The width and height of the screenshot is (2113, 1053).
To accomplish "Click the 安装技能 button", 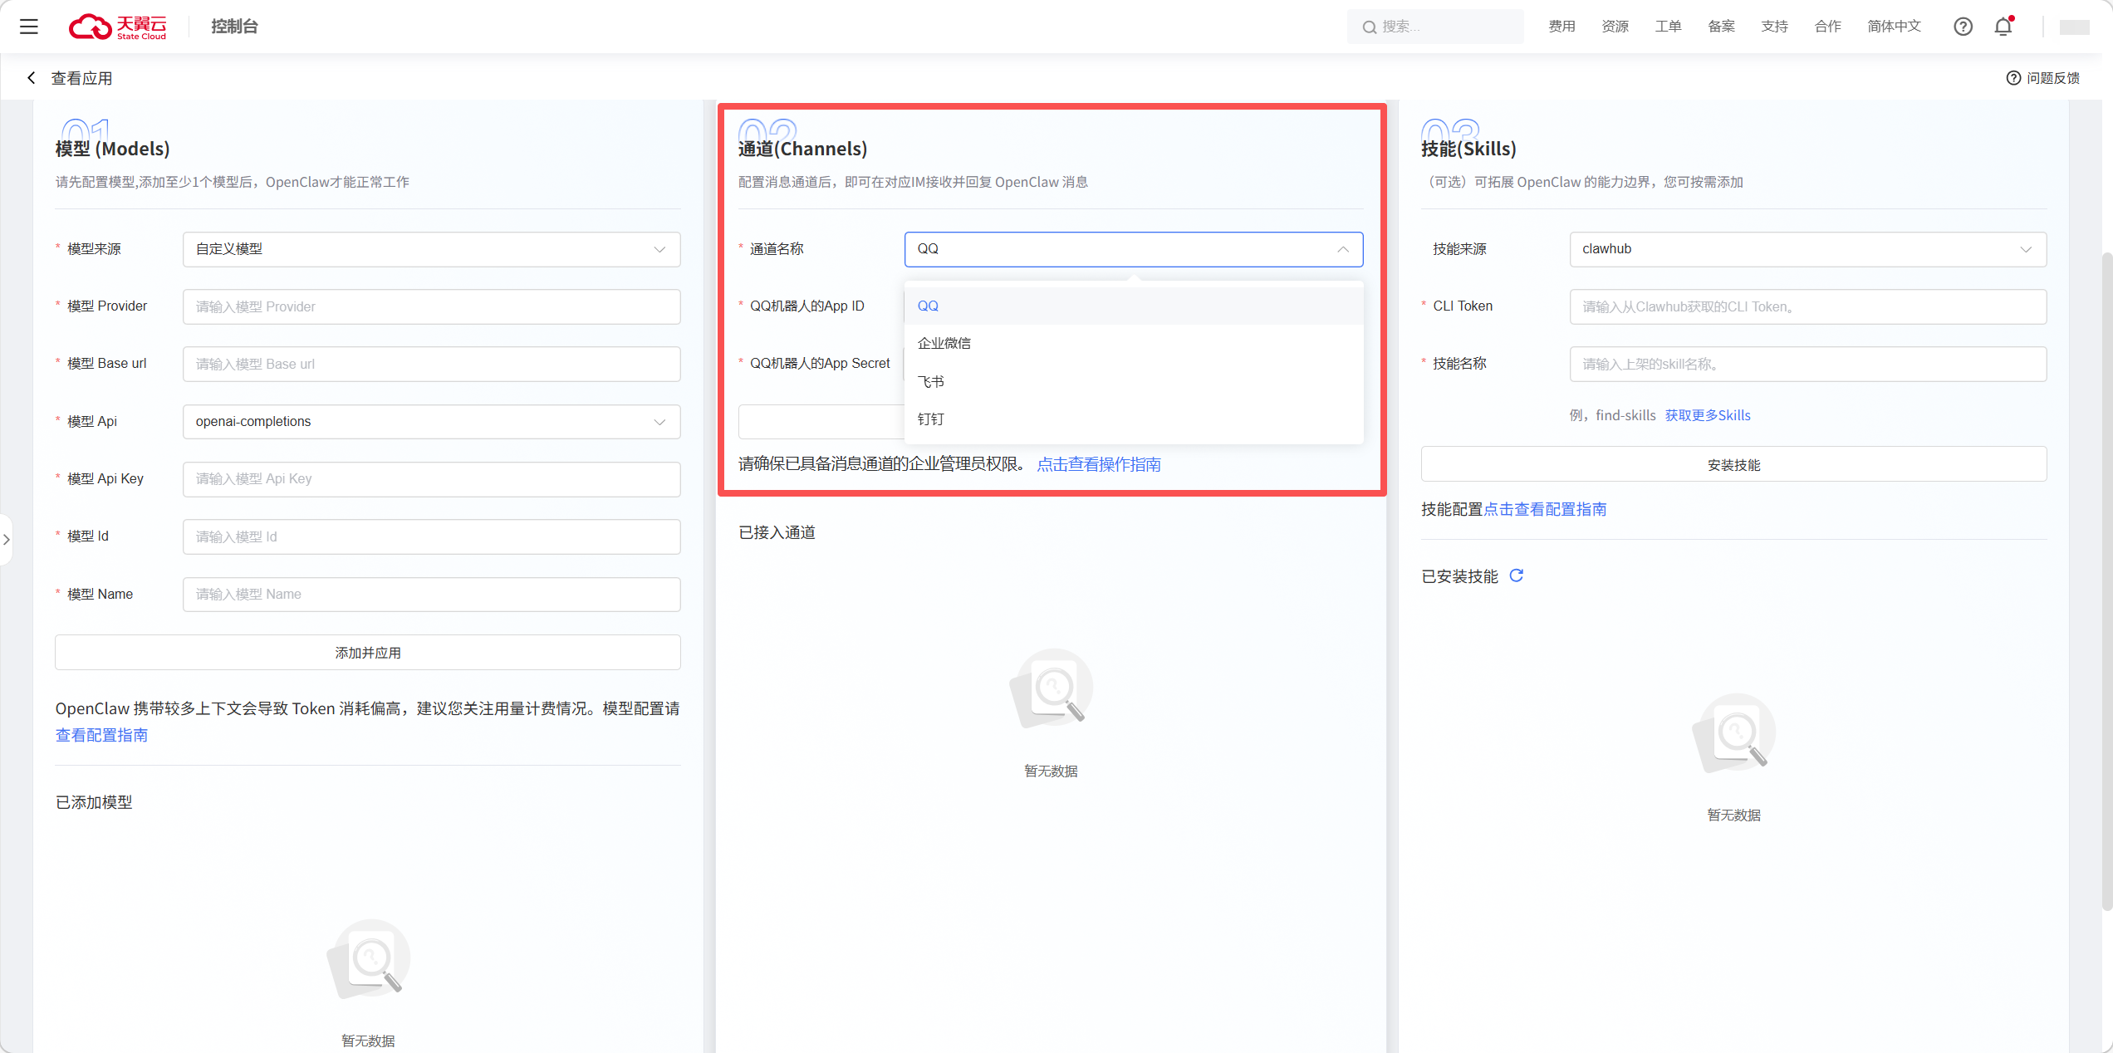I will tap(1733, 465).
